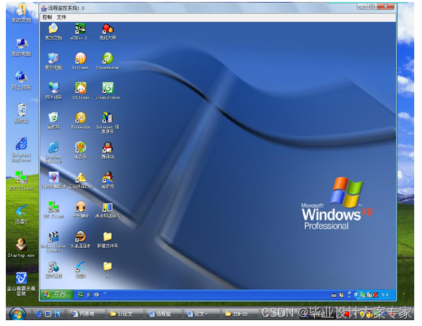Open the 控制 menu in remote monitor window
This screenshot has height=326, width=422.
[47, 18]
